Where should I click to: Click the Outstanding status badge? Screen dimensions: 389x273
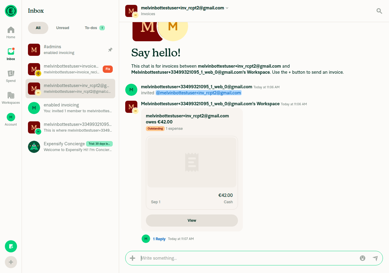tap(155, 129)
